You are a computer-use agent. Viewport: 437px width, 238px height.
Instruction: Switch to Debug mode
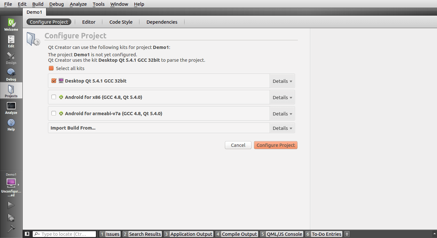click(x=11, y=75)
